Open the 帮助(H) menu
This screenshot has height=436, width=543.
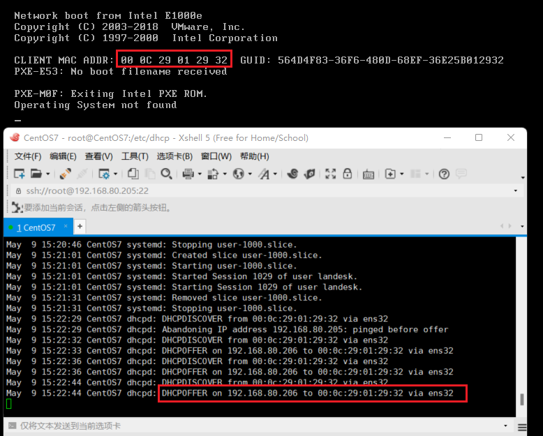(x=254, y=156)
